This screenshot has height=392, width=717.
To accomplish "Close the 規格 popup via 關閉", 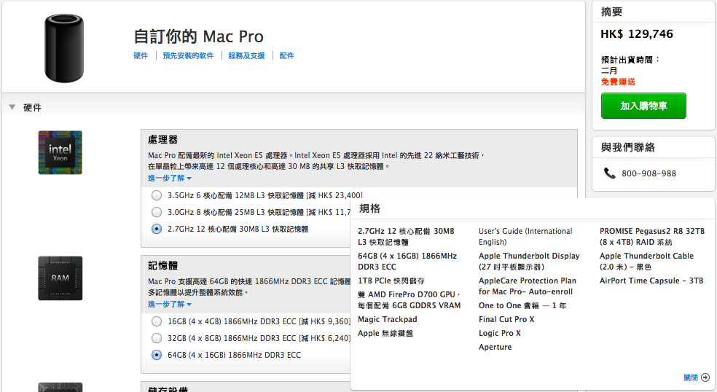I will point(691,378).
